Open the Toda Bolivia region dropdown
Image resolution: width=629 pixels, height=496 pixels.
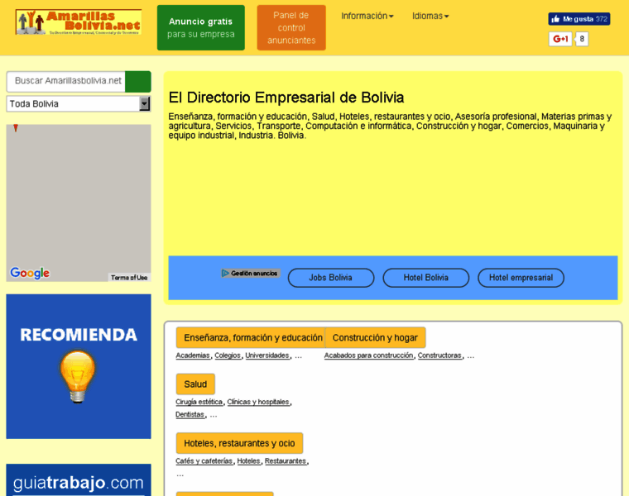79,104
